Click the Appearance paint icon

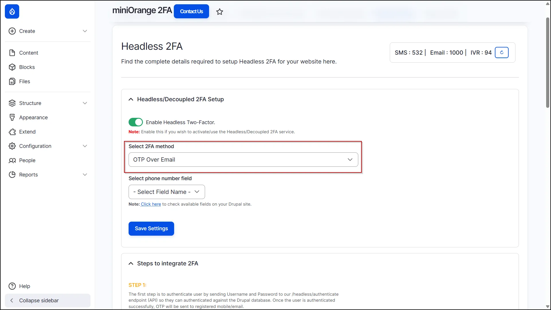pyautogui.click(x=12, y=118)
